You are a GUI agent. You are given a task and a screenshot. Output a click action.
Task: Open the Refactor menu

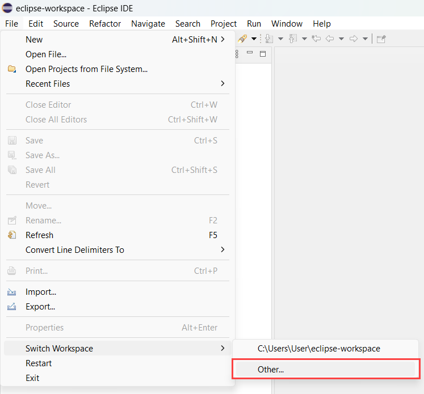105,24
